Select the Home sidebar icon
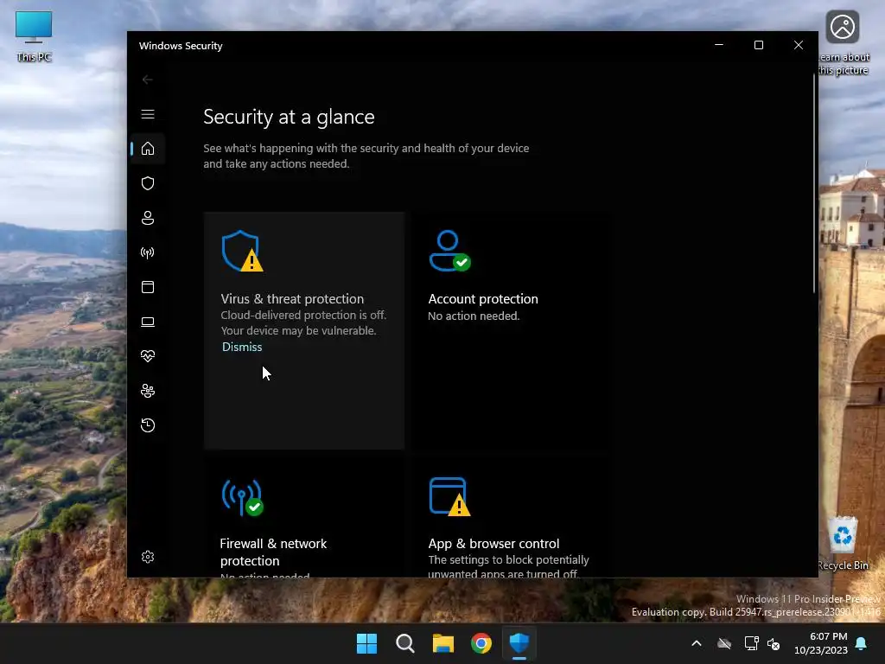This screenshot has height=664, width=885. 147,149
